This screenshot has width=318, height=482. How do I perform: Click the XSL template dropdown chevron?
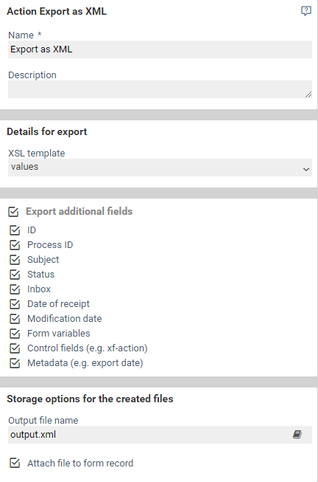(x=305, y=169)
